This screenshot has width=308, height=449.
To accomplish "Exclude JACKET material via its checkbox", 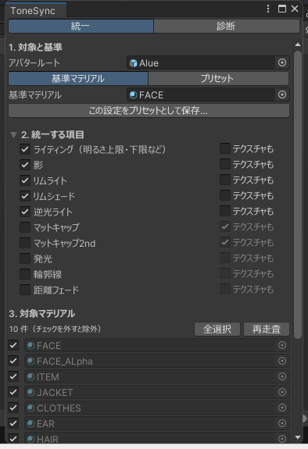I will tap(13, 392).
